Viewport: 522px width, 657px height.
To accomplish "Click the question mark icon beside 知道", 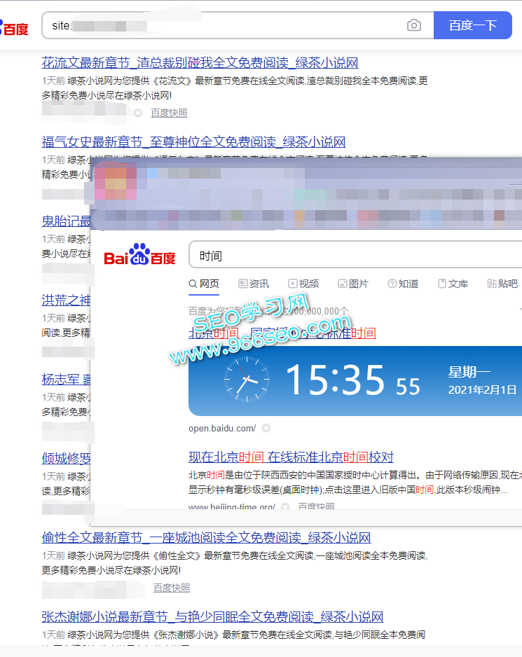I will [392, 284].
